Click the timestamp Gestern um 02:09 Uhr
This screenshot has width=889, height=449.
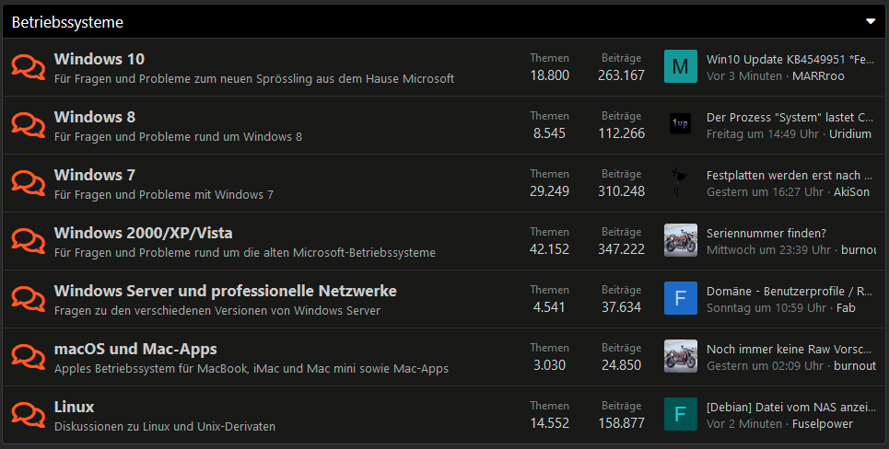pos(765,366)
